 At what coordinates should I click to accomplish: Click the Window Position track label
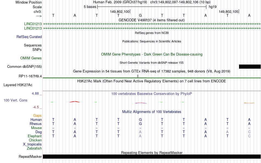pyautogui.click(x=29, y=2)
